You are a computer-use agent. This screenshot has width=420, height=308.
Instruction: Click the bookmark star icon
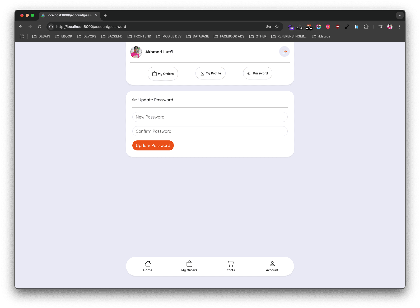coord(277,27)
